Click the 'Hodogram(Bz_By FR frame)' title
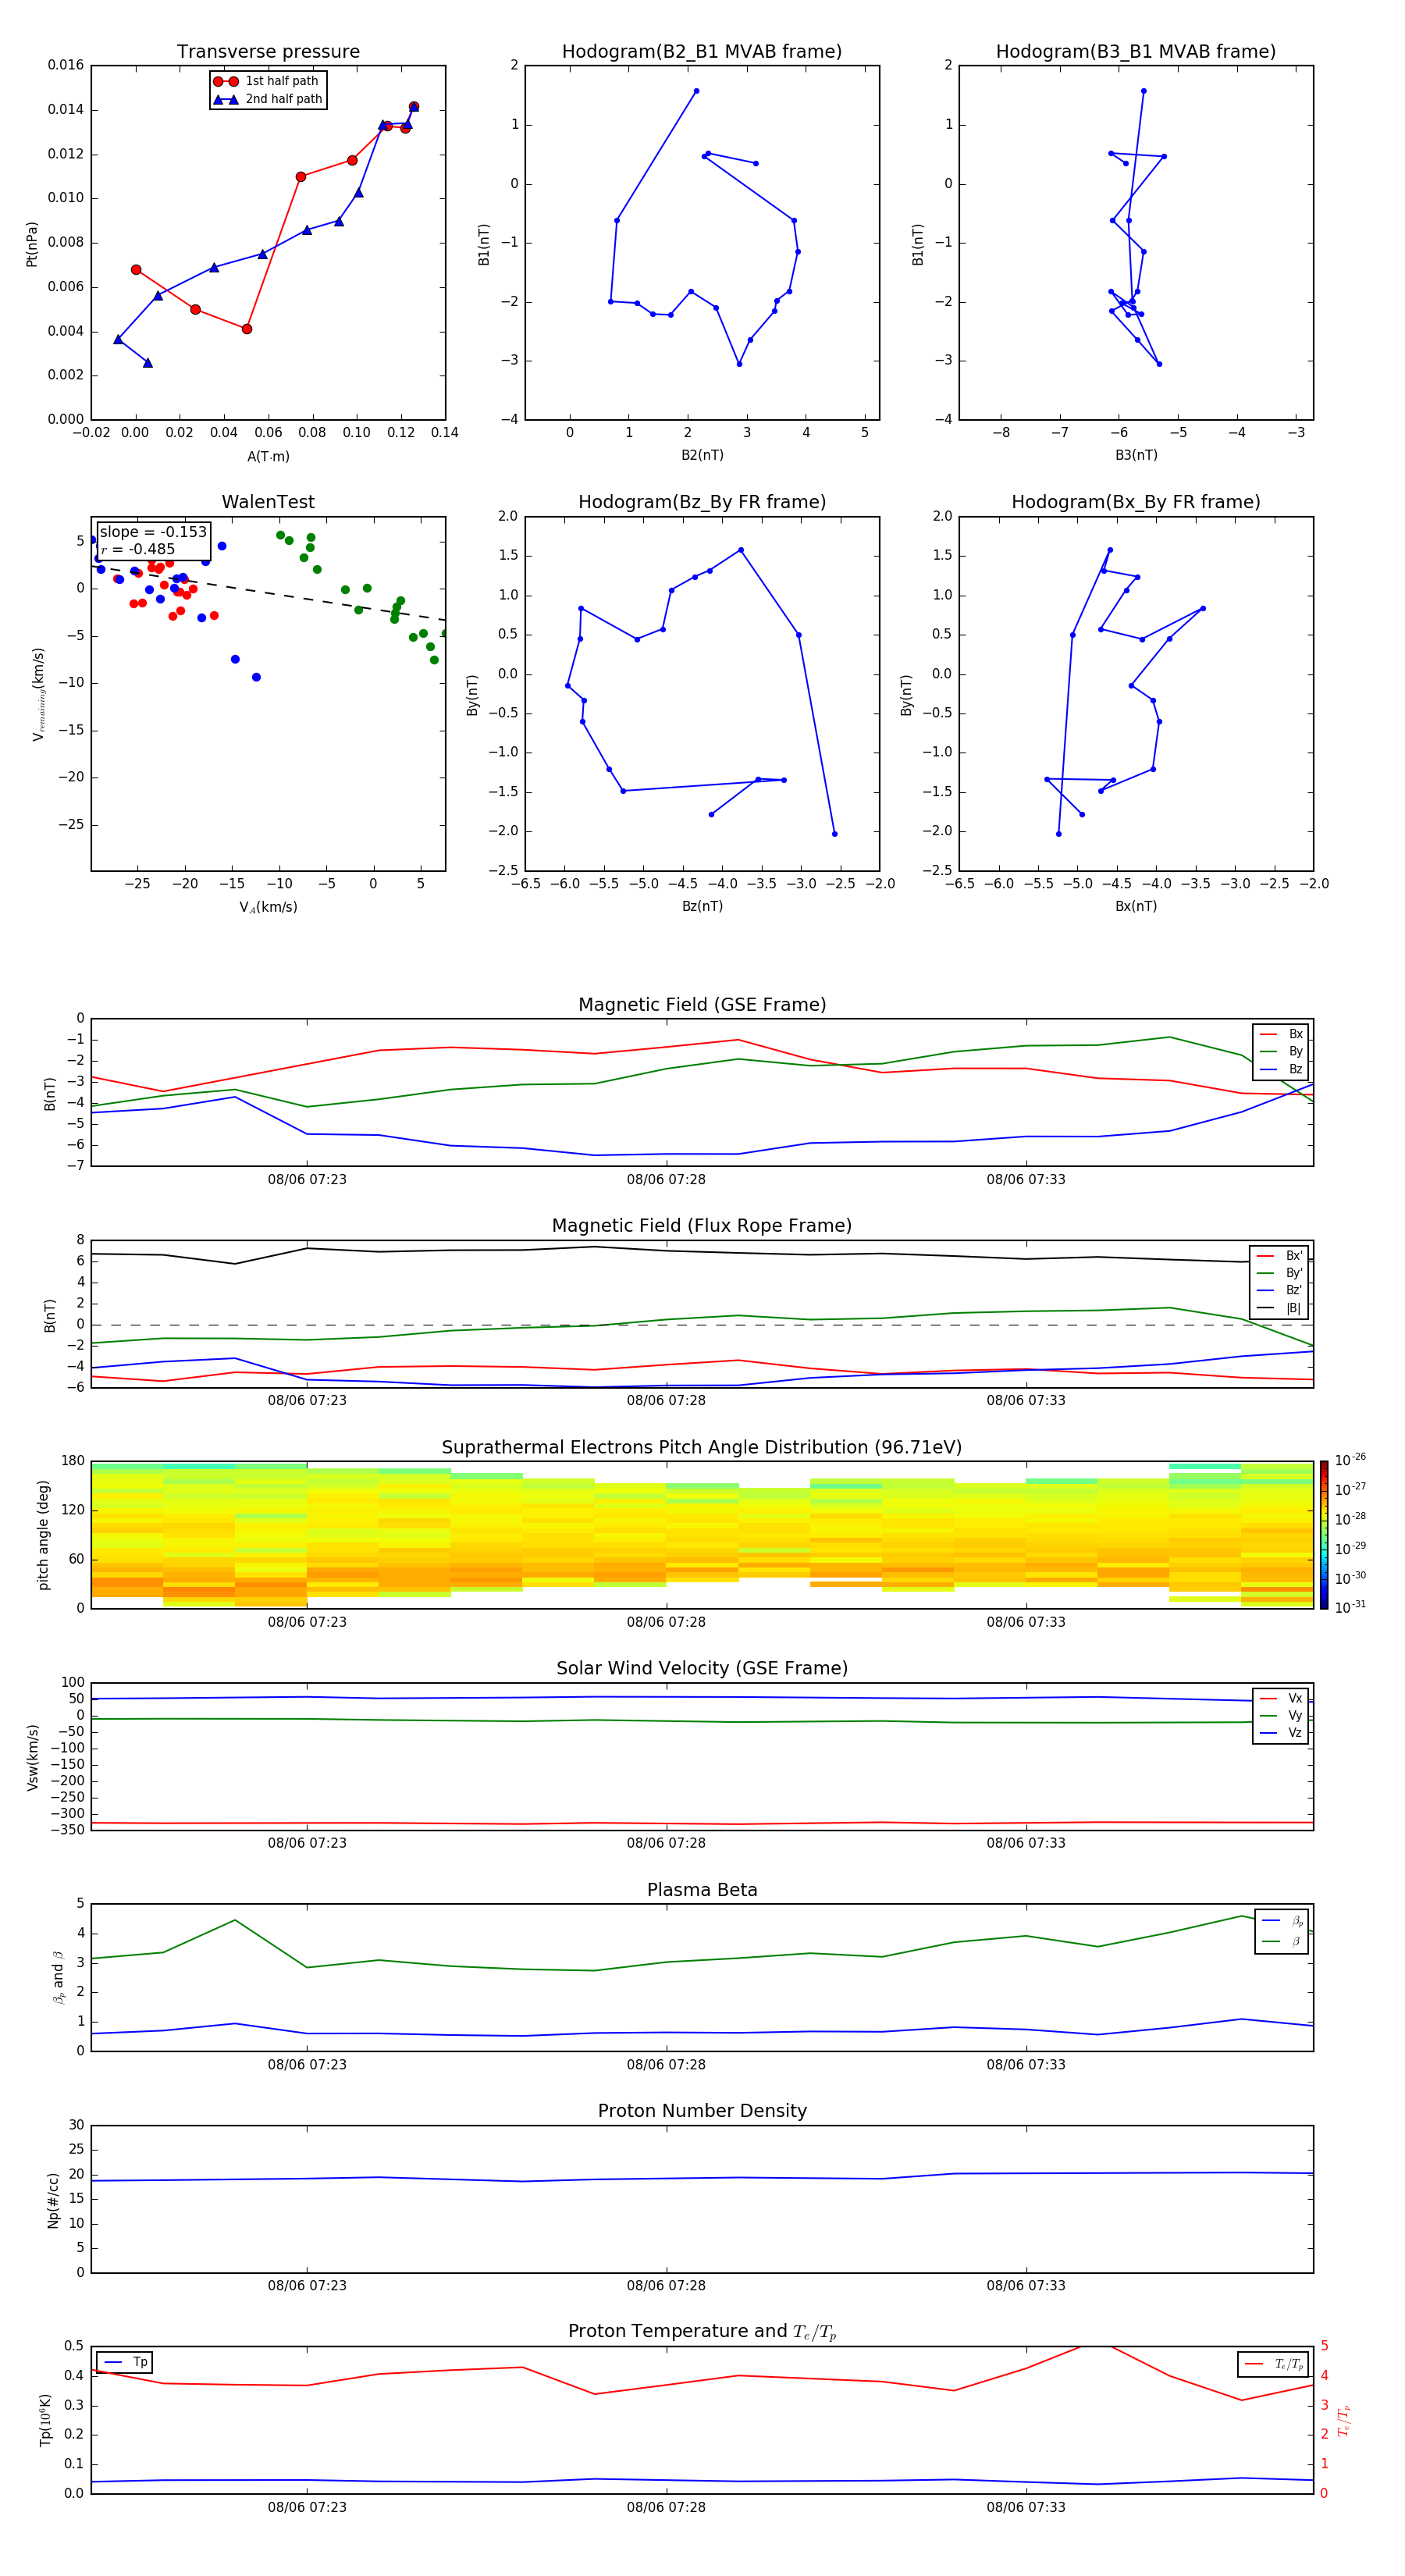This screenshot has height=2576, width=1405. coord(702,502)
